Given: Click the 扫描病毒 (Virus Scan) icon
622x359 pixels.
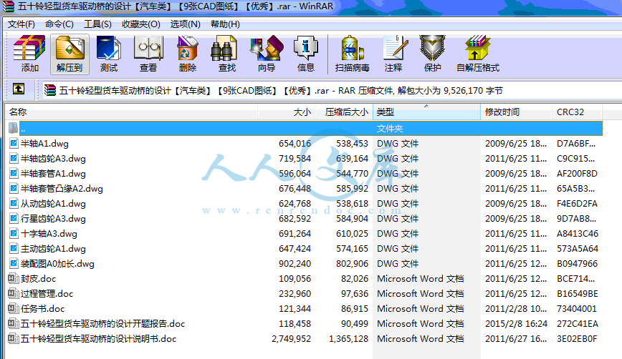Looking at the screenshot, I should click(x=353, y=54).
